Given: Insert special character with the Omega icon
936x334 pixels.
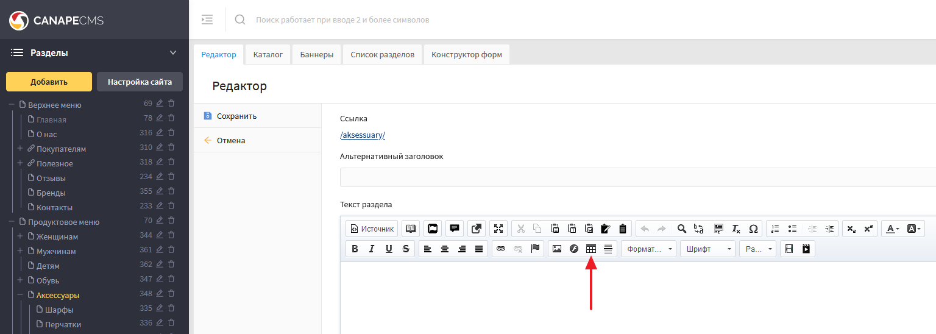Looking at the screenshot, I should coord(753,229).
